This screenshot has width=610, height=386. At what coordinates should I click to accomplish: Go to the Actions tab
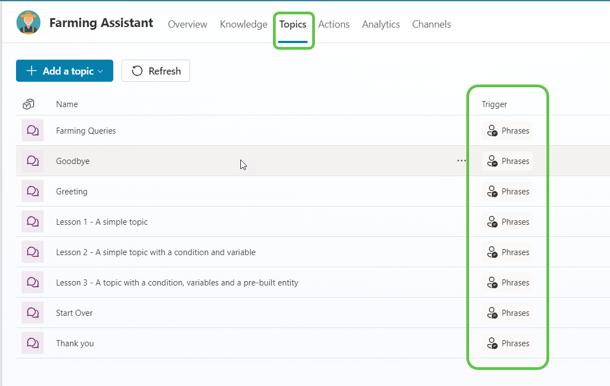pyautogui.click(x=334, y=24)
